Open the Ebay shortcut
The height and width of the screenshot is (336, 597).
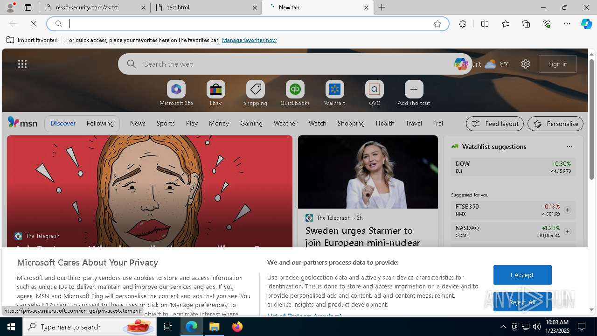coord(216,93)
